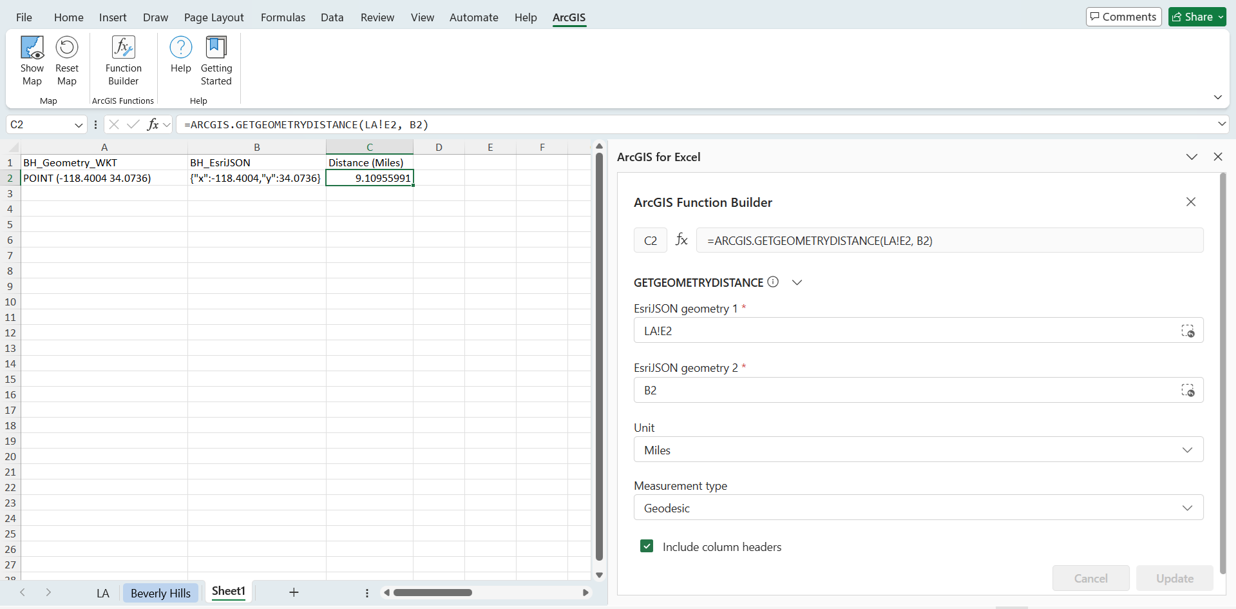Switch to the Page Layout tab
This screenshot has width=1236, height=609.
pyautogui.click(x=214, y=17)
